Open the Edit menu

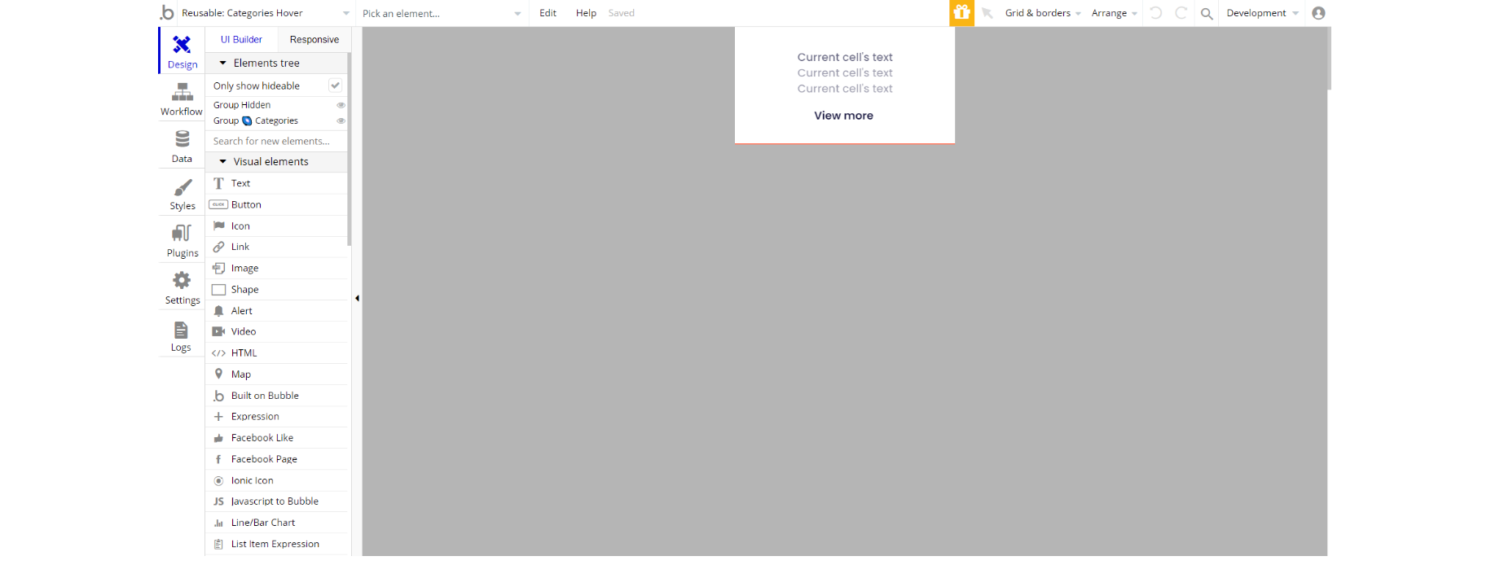click(x=548, y=13)
